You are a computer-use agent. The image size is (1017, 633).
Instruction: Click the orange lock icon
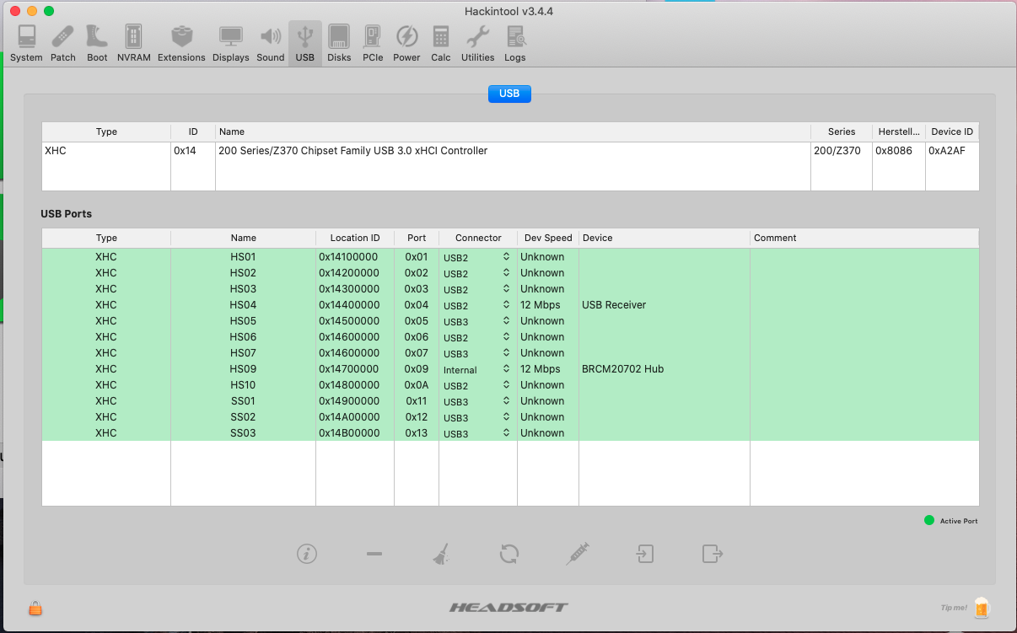[35, 608]
